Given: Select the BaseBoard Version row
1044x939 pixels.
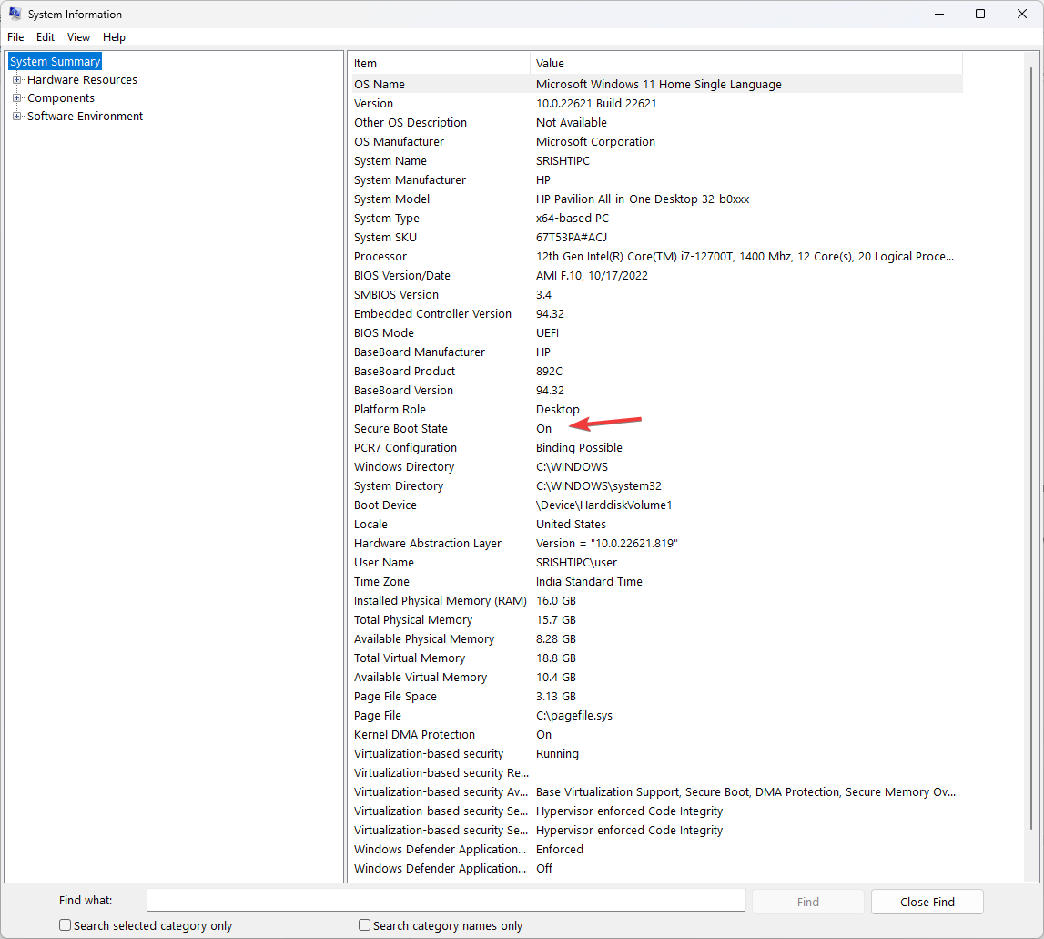Looking at the screenshot, I should pyautogui.click(x=657, y=391).
